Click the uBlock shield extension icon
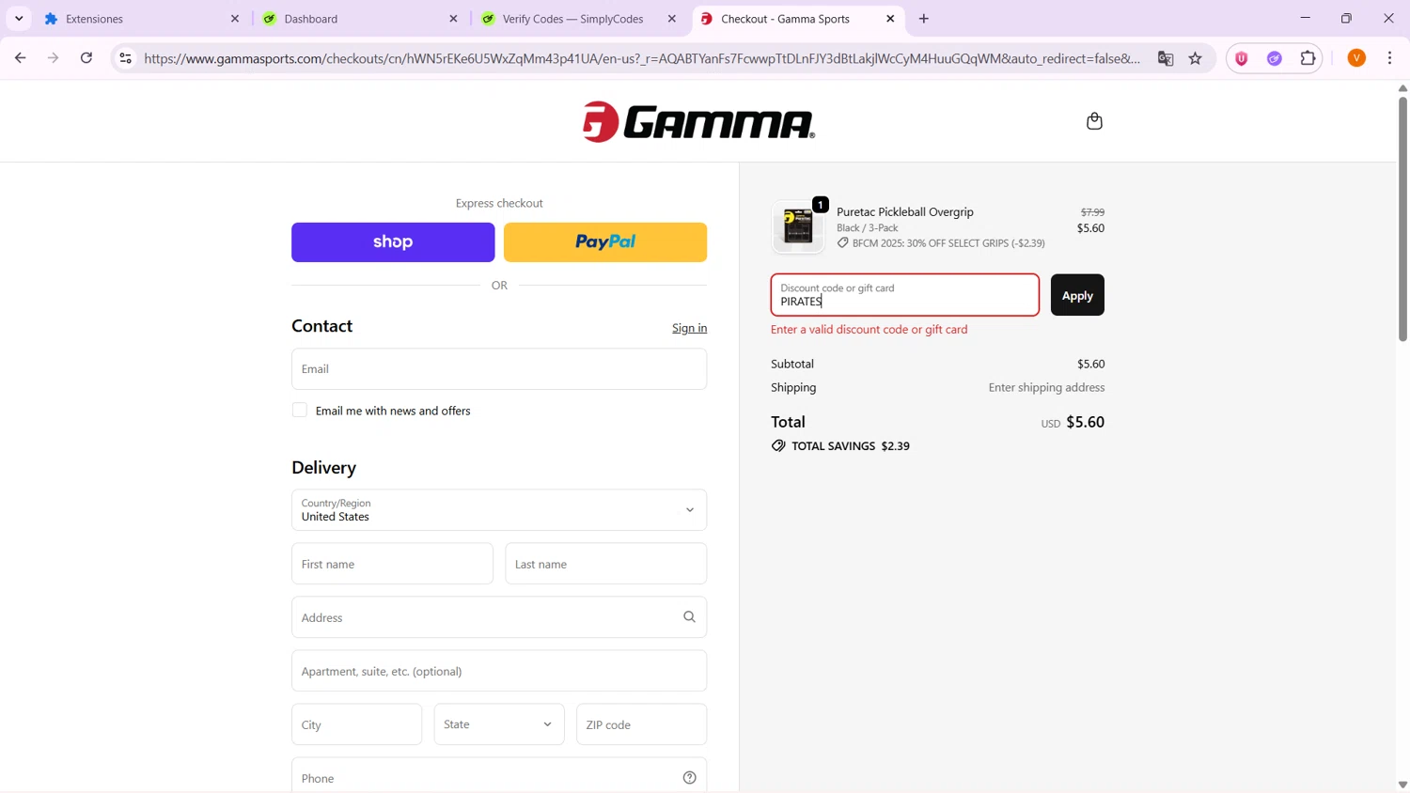 point(1242,58)
